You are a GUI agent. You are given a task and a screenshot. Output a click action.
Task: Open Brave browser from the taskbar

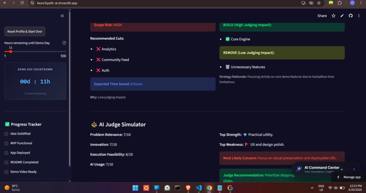[188, 188]
